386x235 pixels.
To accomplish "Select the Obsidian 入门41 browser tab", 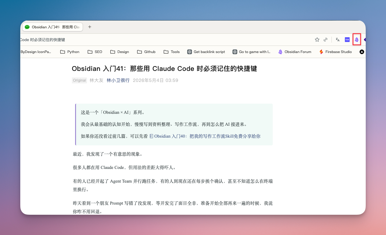I will coord(52,27).
